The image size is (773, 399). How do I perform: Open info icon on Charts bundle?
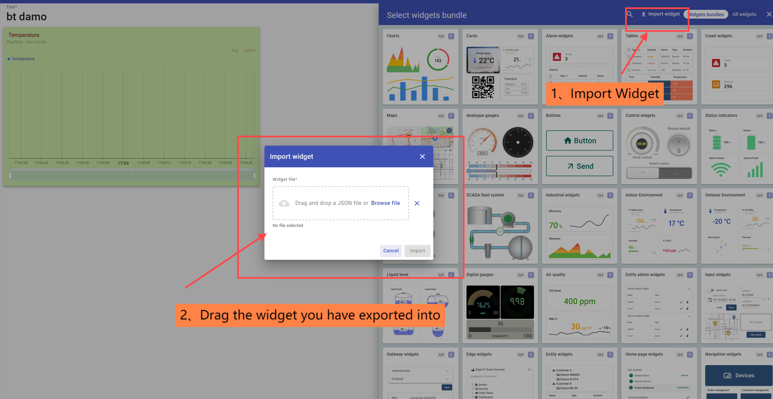(x=451, y=36)
